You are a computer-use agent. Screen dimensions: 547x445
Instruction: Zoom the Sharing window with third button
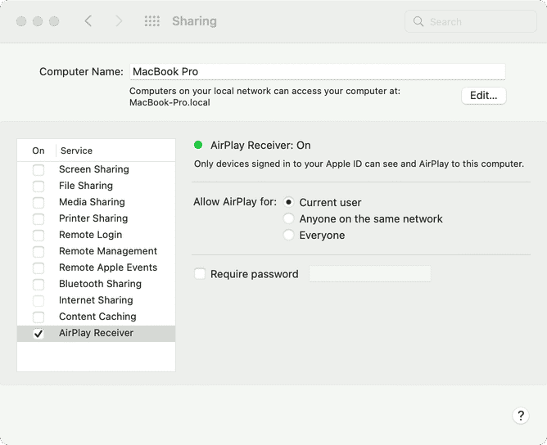coord(54,21)
